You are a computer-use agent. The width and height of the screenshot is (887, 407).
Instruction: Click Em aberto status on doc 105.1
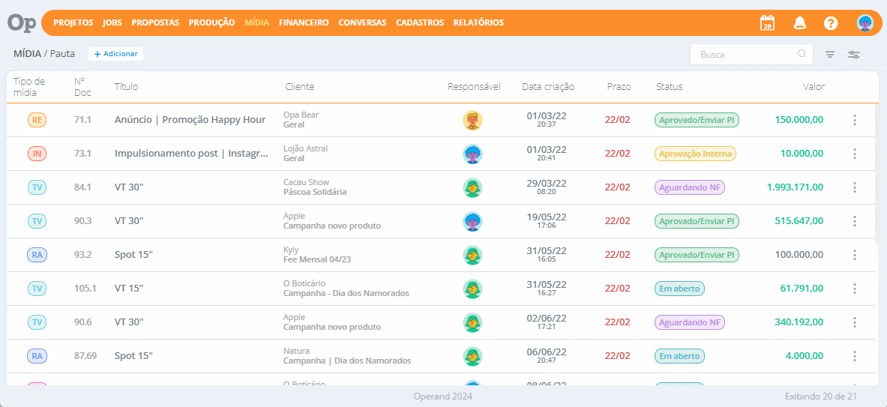679,289
